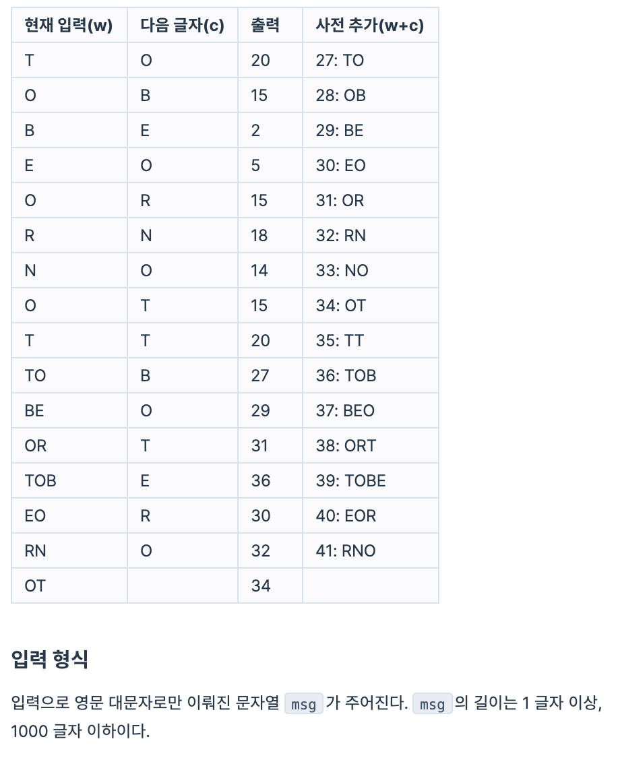The height and width of the screenshot is (764, 620).
Task: Select the '28: OB' dictionary cell
Action: (340, 96)
